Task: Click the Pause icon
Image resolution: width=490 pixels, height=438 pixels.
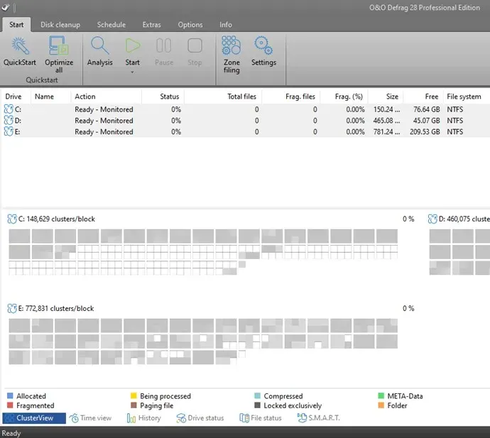Action: (x=164, y=45)
